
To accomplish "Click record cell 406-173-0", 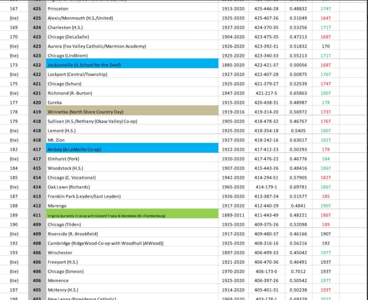I will point(267,272).
